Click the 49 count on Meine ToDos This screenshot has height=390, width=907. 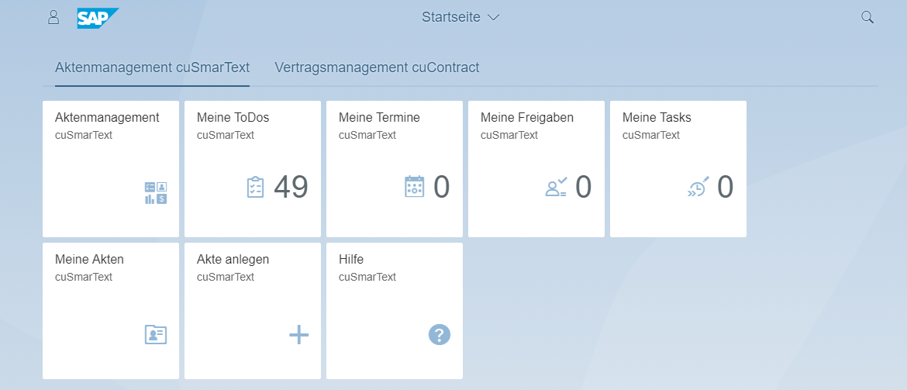click(291, 187)
